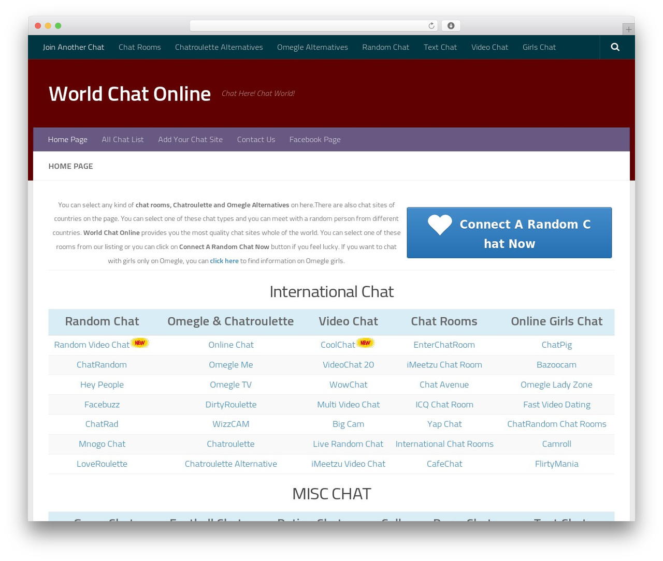Open Video Chat in top navigation
Viewport: 663px width, 561px height.
point(489,47)
